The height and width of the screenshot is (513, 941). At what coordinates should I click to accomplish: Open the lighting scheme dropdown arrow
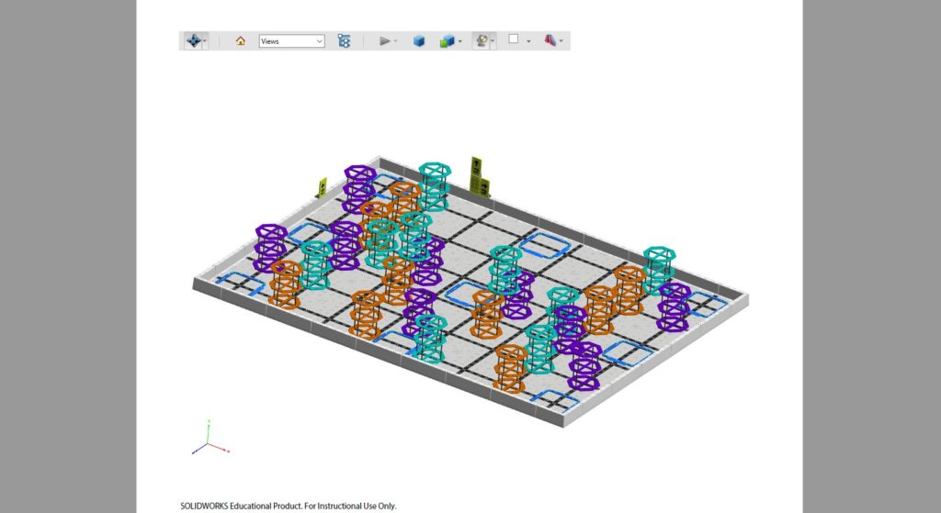click(x=493, y=40)
